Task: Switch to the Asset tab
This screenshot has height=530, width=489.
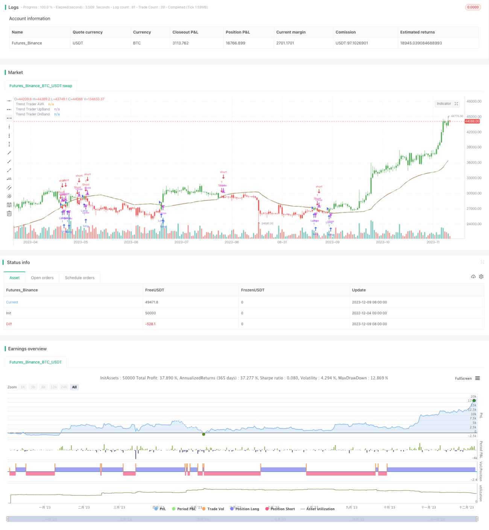Action: tap(15, 278)
